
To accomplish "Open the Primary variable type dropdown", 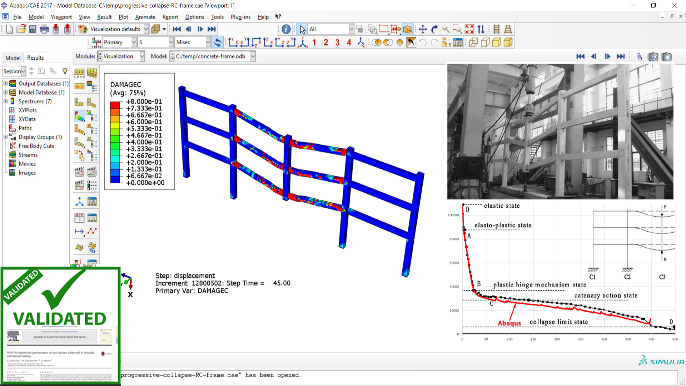I will point(134,43).
